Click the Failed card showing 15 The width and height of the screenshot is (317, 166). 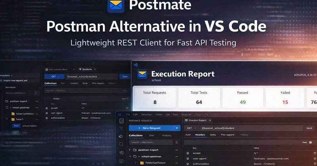coord(285,98)
